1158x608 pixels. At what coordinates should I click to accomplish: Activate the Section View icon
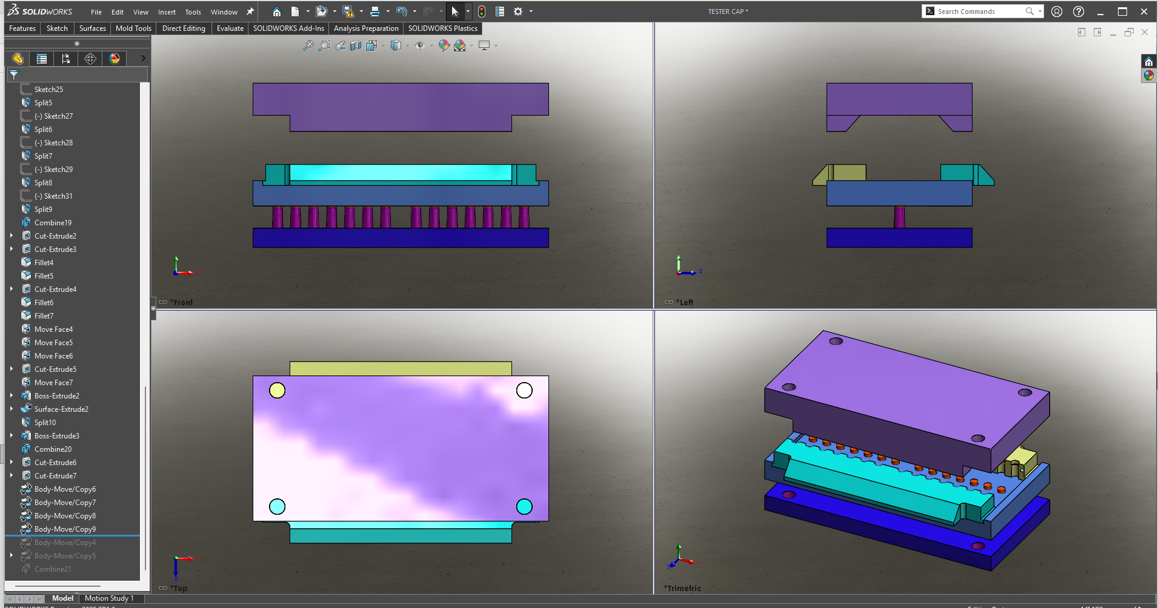356,45
